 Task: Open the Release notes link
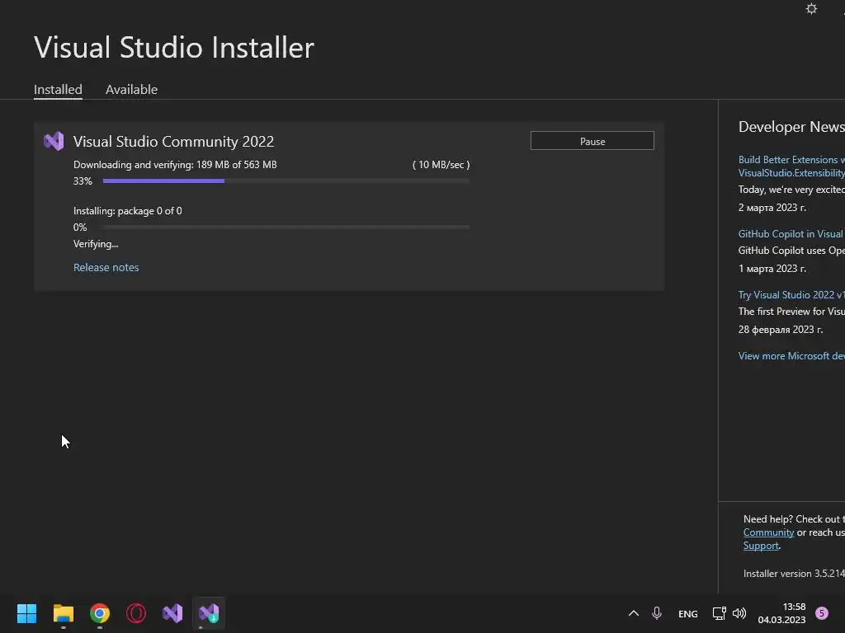pos(106,268)
